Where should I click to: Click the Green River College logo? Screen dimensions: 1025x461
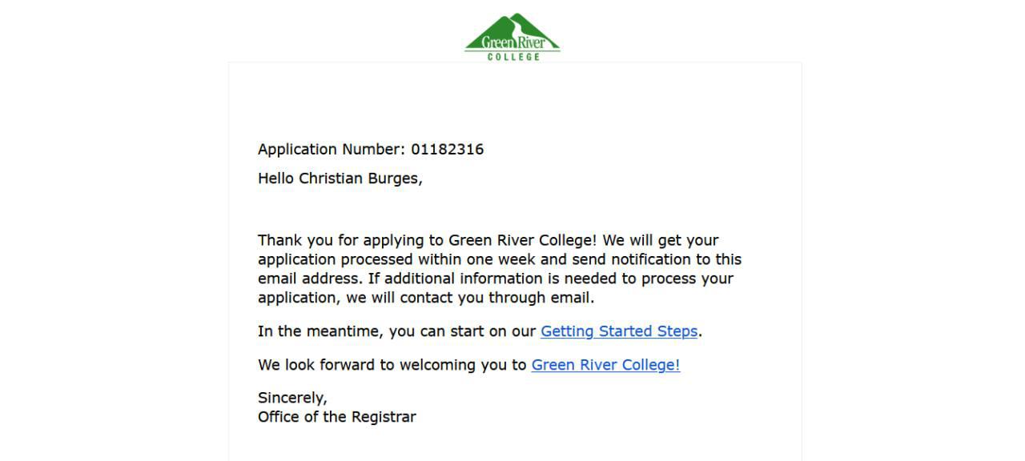(x=512, y=37)
